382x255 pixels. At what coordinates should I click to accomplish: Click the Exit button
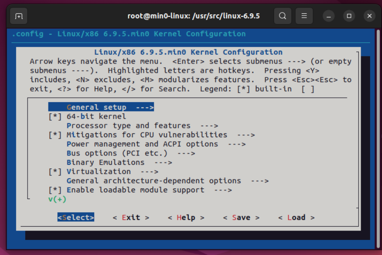coord(131,218)
